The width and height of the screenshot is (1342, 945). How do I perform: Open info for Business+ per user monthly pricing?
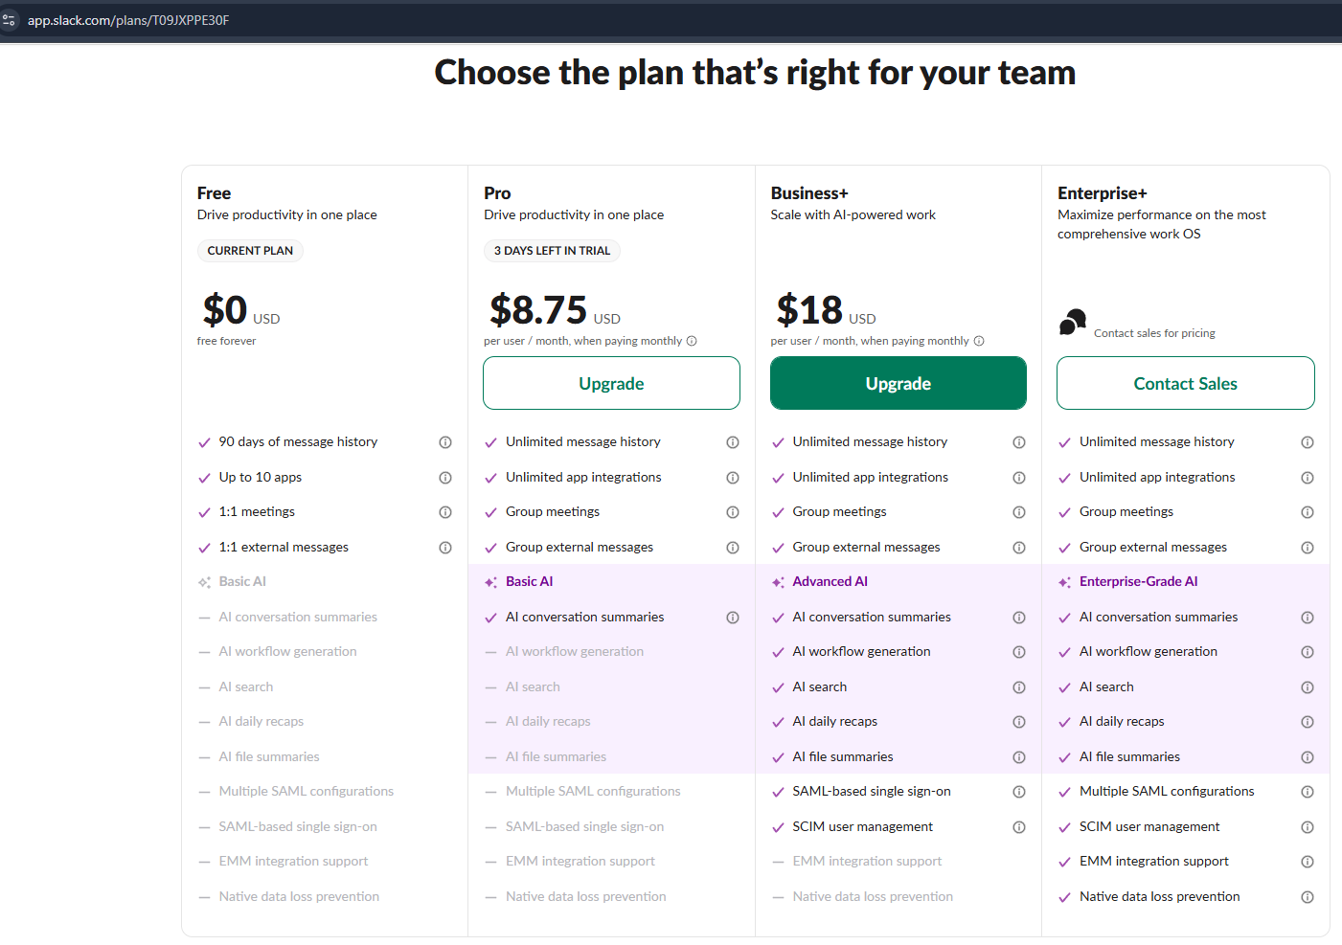pyautogui.click(x=979, y=341)
